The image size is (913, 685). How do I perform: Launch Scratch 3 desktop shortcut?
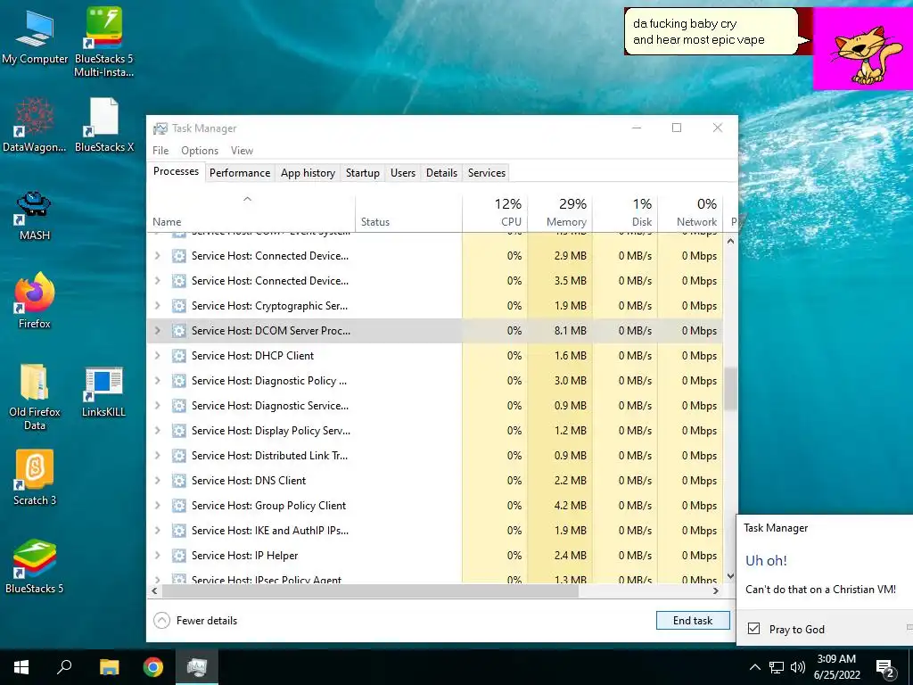pos(35,478)
